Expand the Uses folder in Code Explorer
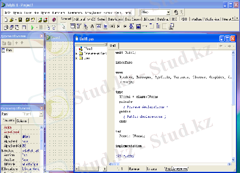The image size is (240, 173). tap(77, 58)
